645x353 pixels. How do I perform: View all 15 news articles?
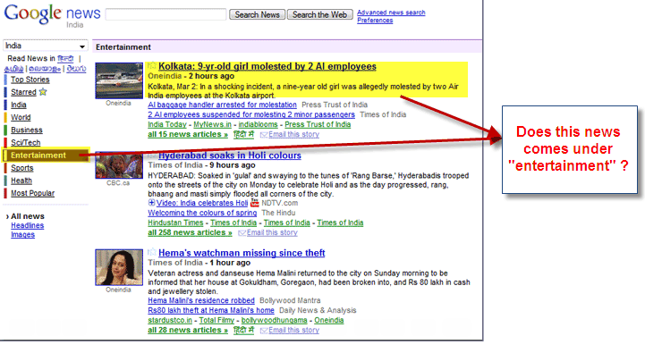[x=188, y=134]
